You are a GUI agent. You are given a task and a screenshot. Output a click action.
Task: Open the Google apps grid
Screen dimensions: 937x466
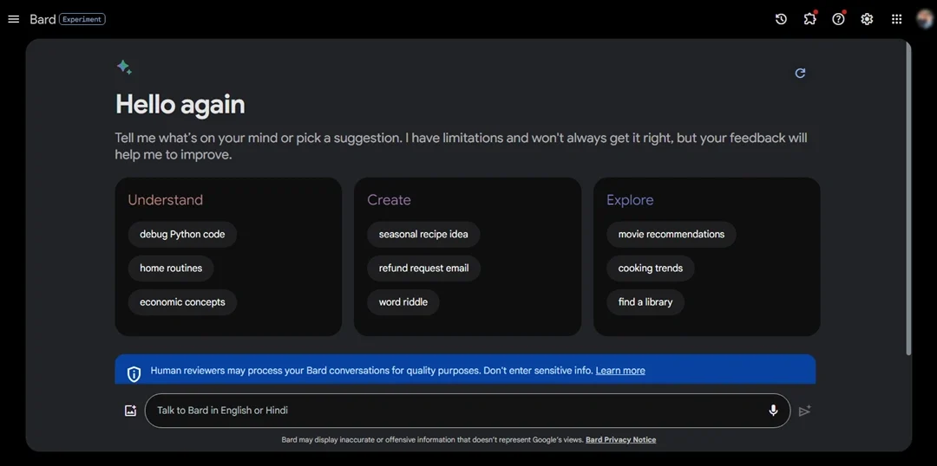896,19
